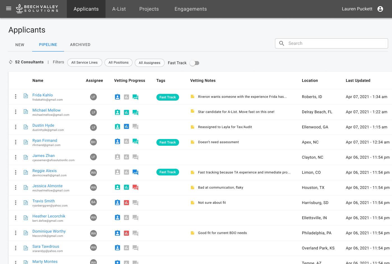Click the assessment chart icon for Michael Mellow

click(126, 112)
